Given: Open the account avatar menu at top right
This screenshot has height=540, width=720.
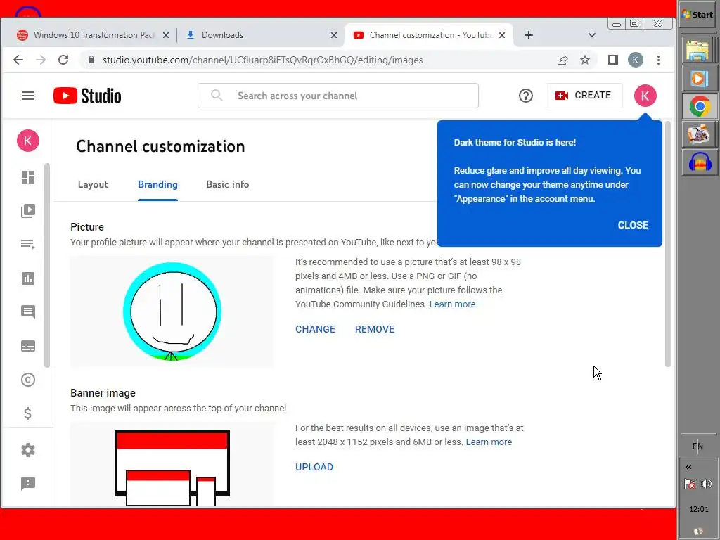Looking at the screenshot, I should coord(645,96).
